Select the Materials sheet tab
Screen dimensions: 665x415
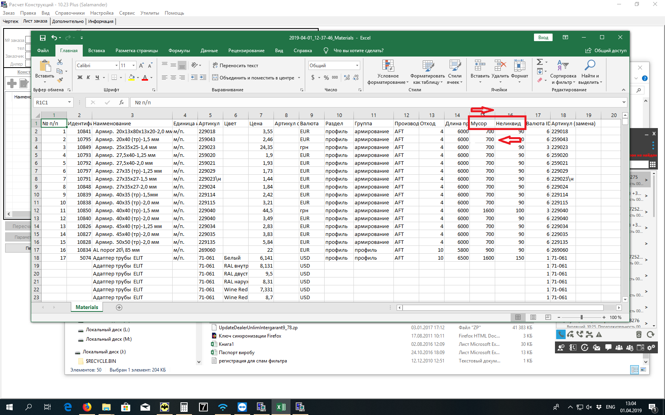tap(87, 307)
